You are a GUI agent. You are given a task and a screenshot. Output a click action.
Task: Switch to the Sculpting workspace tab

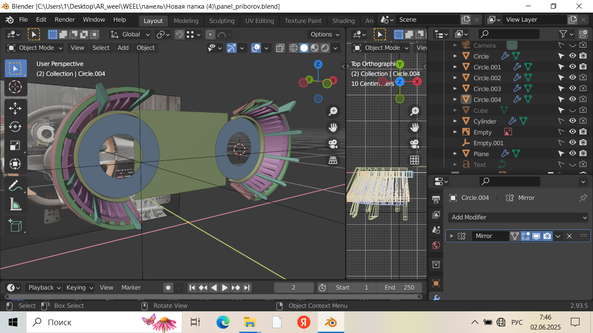221,21
